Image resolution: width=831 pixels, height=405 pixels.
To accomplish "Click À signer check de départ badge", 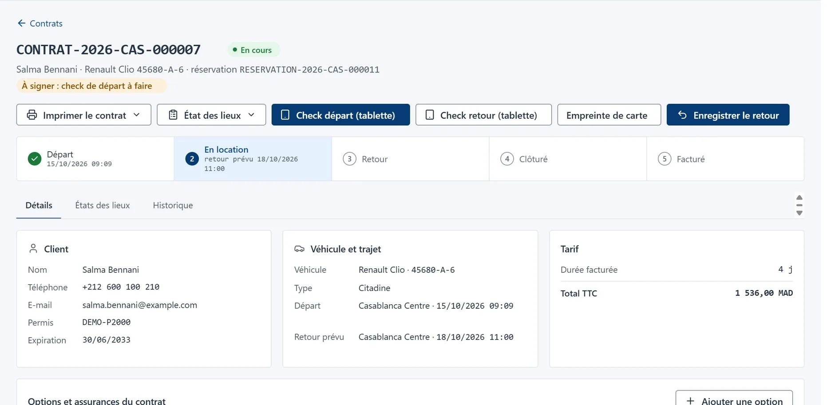I will [x=91, y=86].
